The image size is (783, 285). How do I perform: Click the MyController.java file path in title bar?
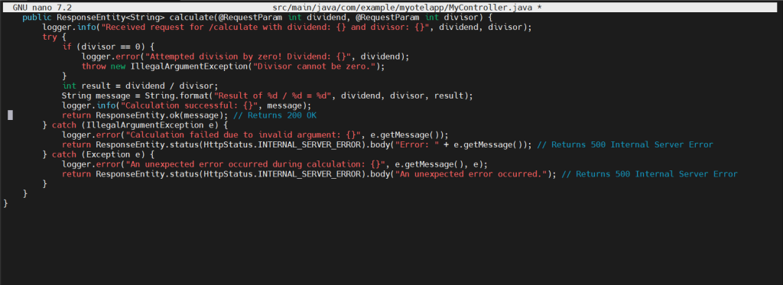point(402,8)
